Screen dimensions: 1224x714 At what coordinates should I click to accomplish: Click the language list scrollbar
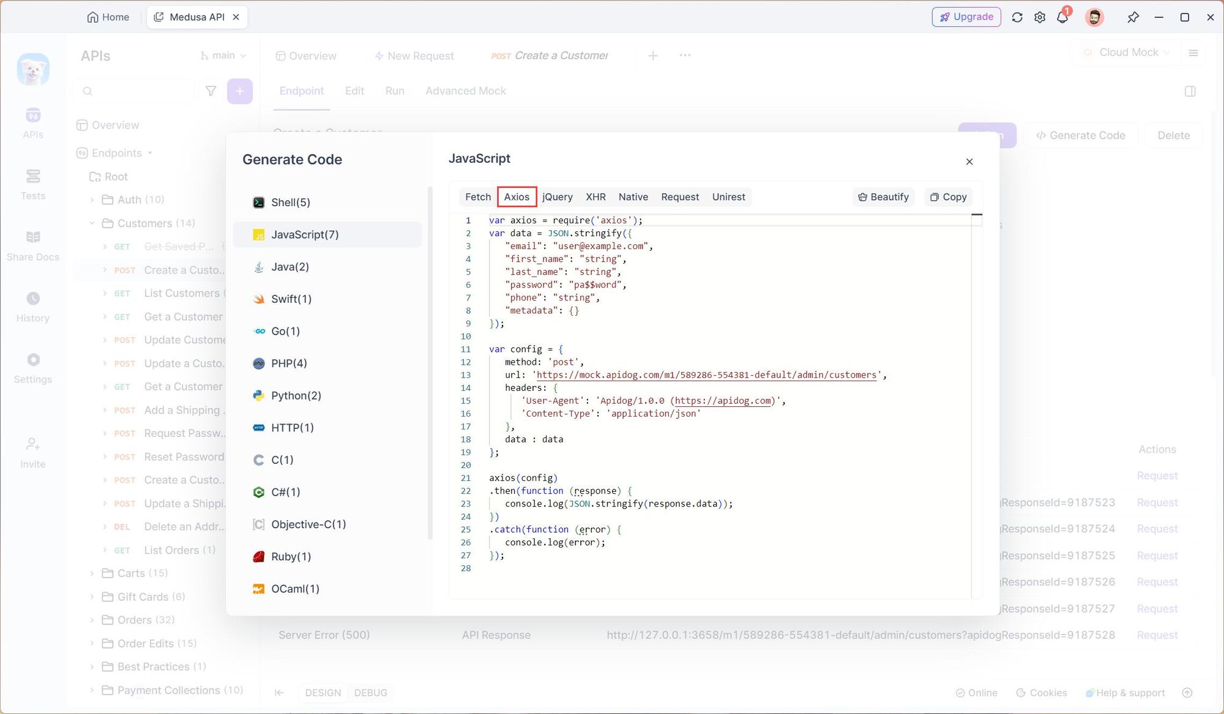[x=430, y=363]
